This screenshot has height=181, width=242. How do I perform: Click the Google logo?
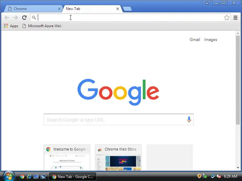(118, 92)
